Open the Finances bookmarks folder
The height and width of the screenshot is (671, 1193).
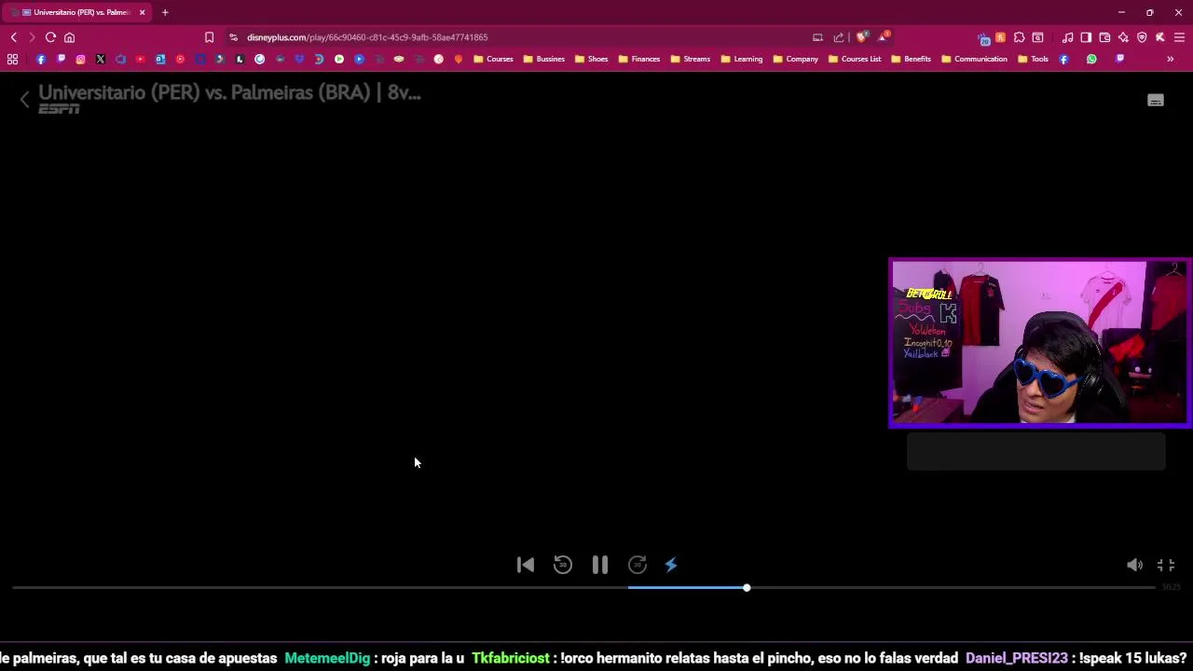pyautogui.click(x=638, y=59)
